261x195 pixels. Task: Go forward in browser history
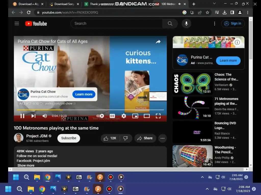[21, 12]
